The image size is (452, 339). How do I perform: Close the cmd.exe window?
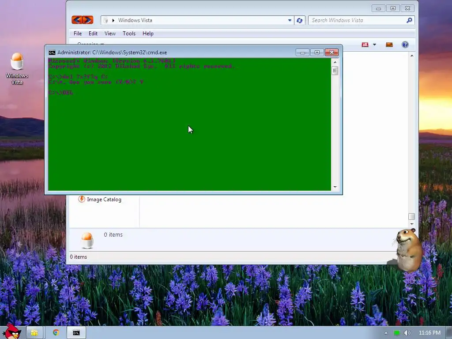click(331, 53)
